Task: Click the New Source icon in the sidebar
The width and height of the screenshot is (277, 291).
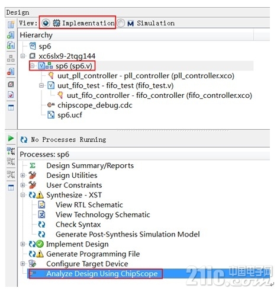Action: coord(11,24)
